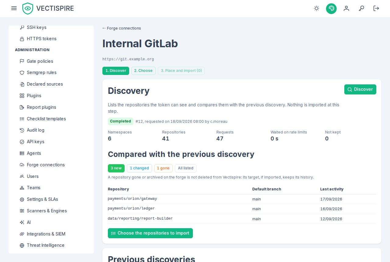Click the Gate policies flag icon
This screenshot has width=390, height=262.
click(x=22, y=61)
